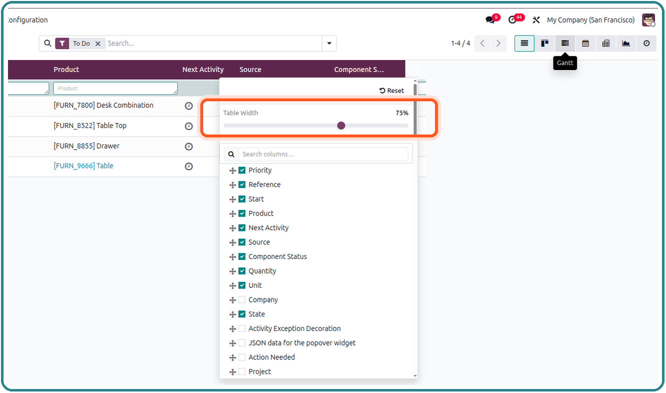Switch to the List view icon

point(524,43)
